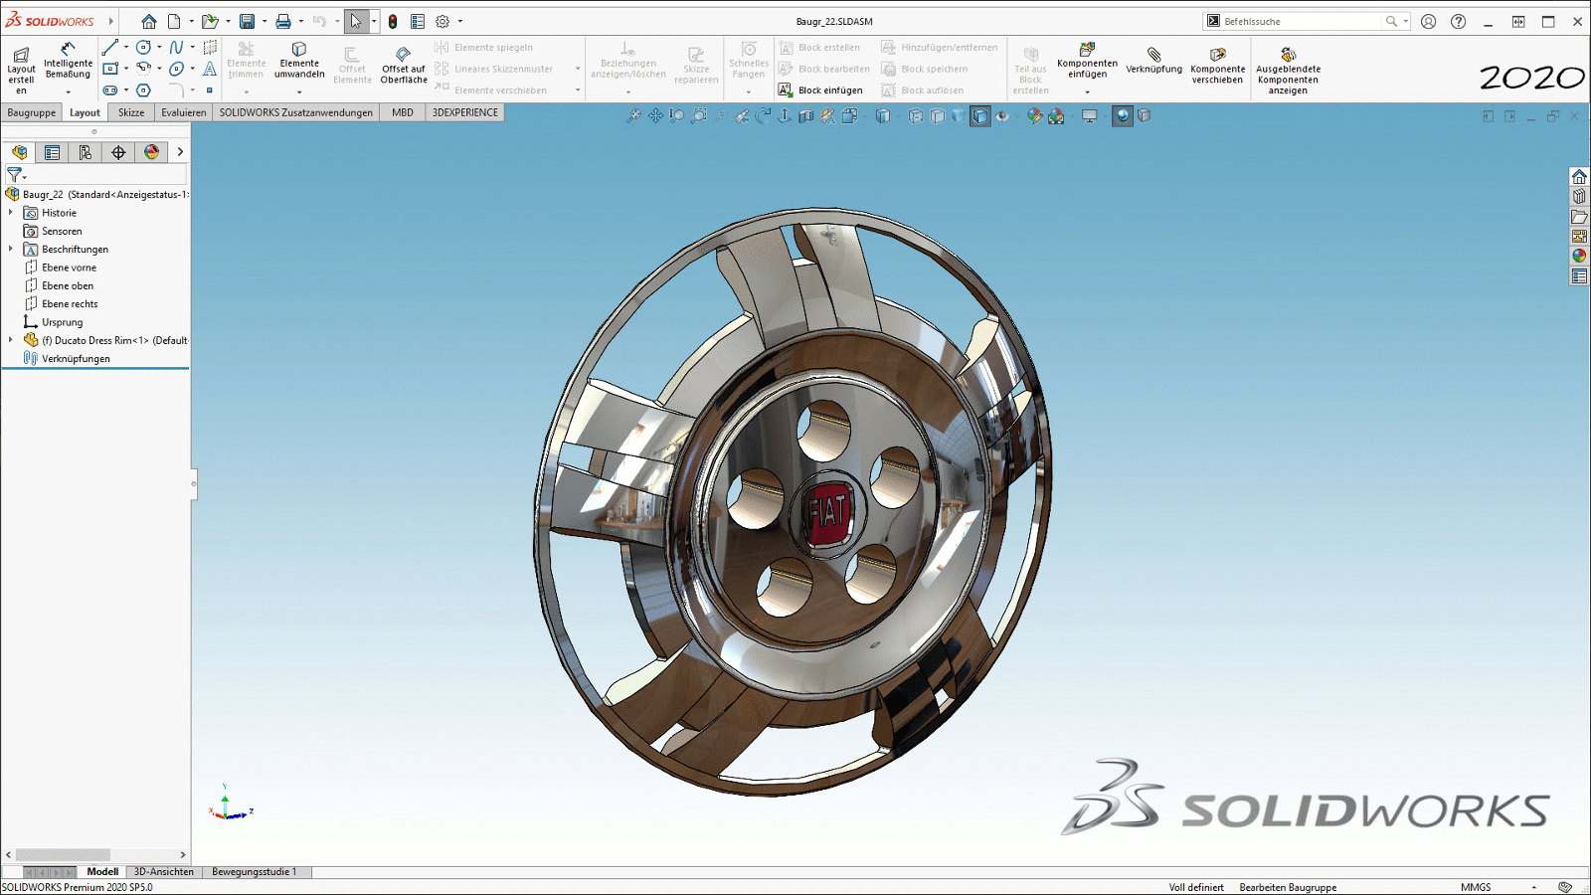The image size is (1591, 895).
Task: Select the Polygon sketch tool
Action: tap(143, 90)
